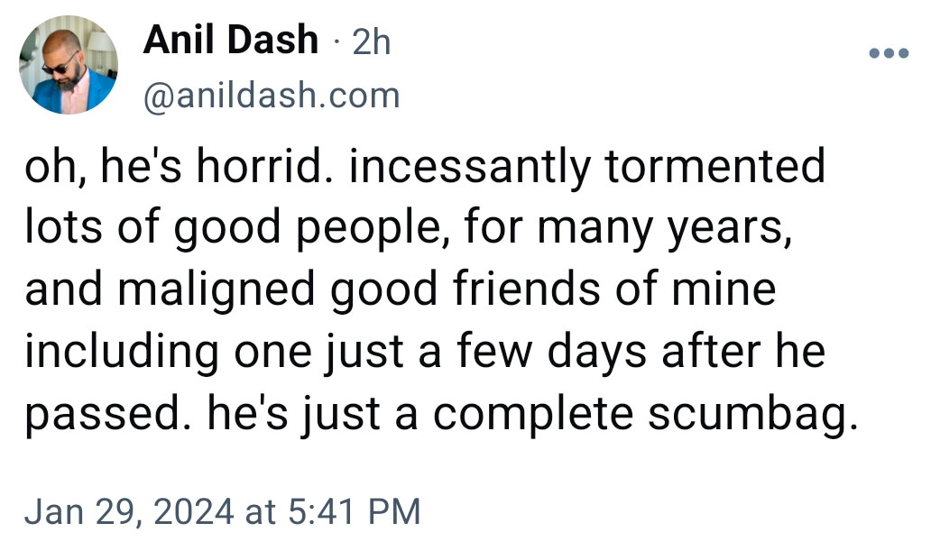Click the words "incessantly tormented" in the post
The image size is (931, 560).
[587, 168]
